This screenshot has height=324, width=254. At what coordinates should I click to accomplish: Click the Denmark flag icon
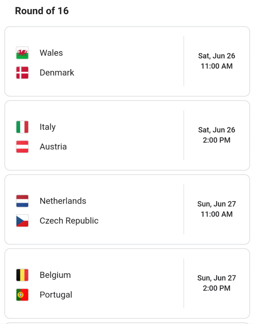(x=22, y=73)
